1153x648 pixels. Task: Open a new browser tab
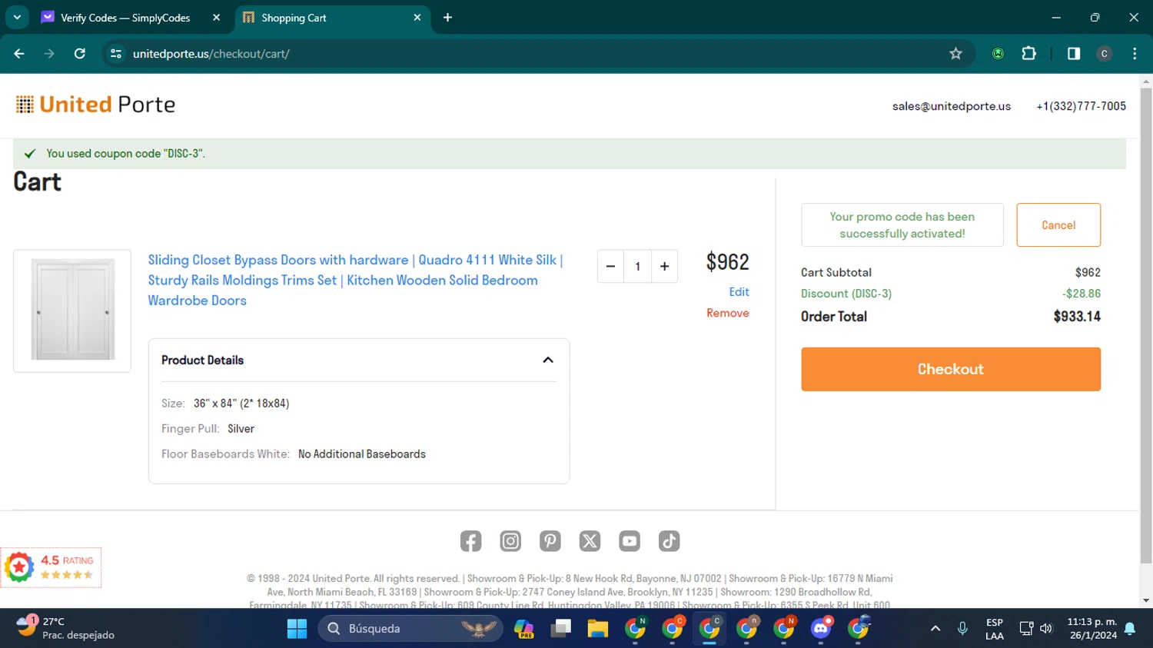click(x=447, y=18)
